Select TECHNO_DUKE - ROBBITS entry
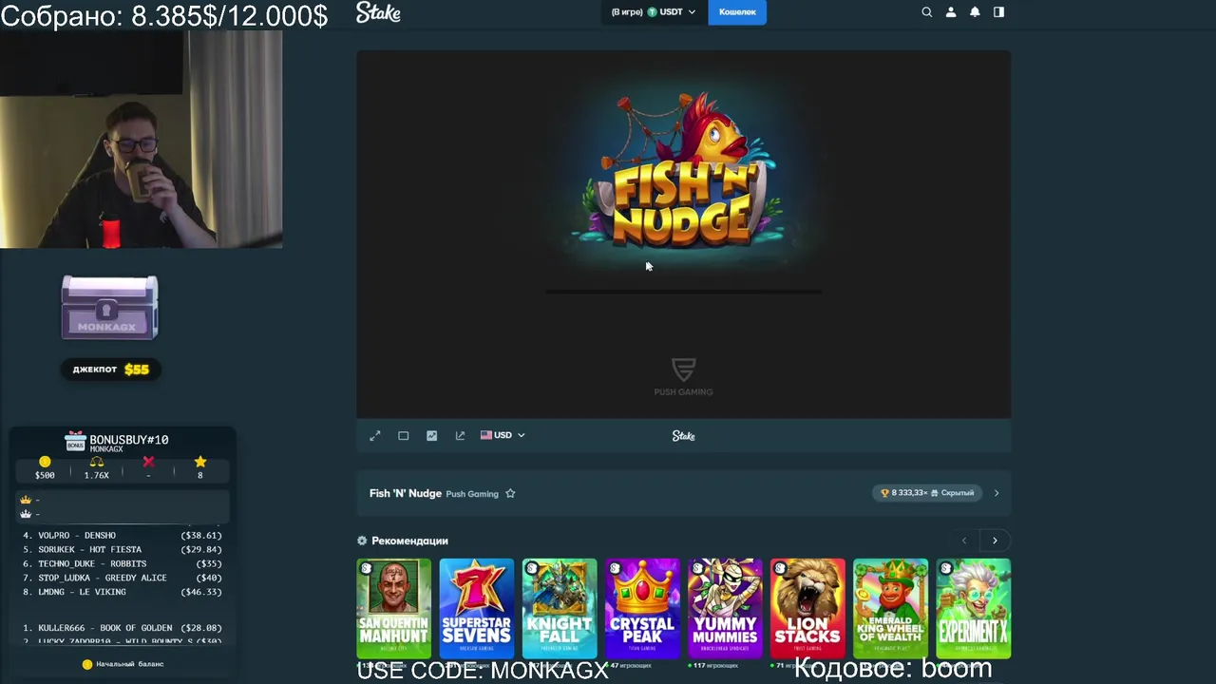Image resolution: width=1216 pixels, height=684 pixels. (x=123, y=564)
